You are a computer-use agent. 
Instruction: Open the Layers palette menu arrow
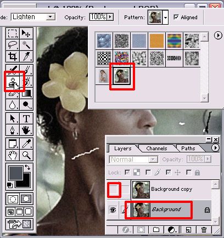(x=215, y=148)
